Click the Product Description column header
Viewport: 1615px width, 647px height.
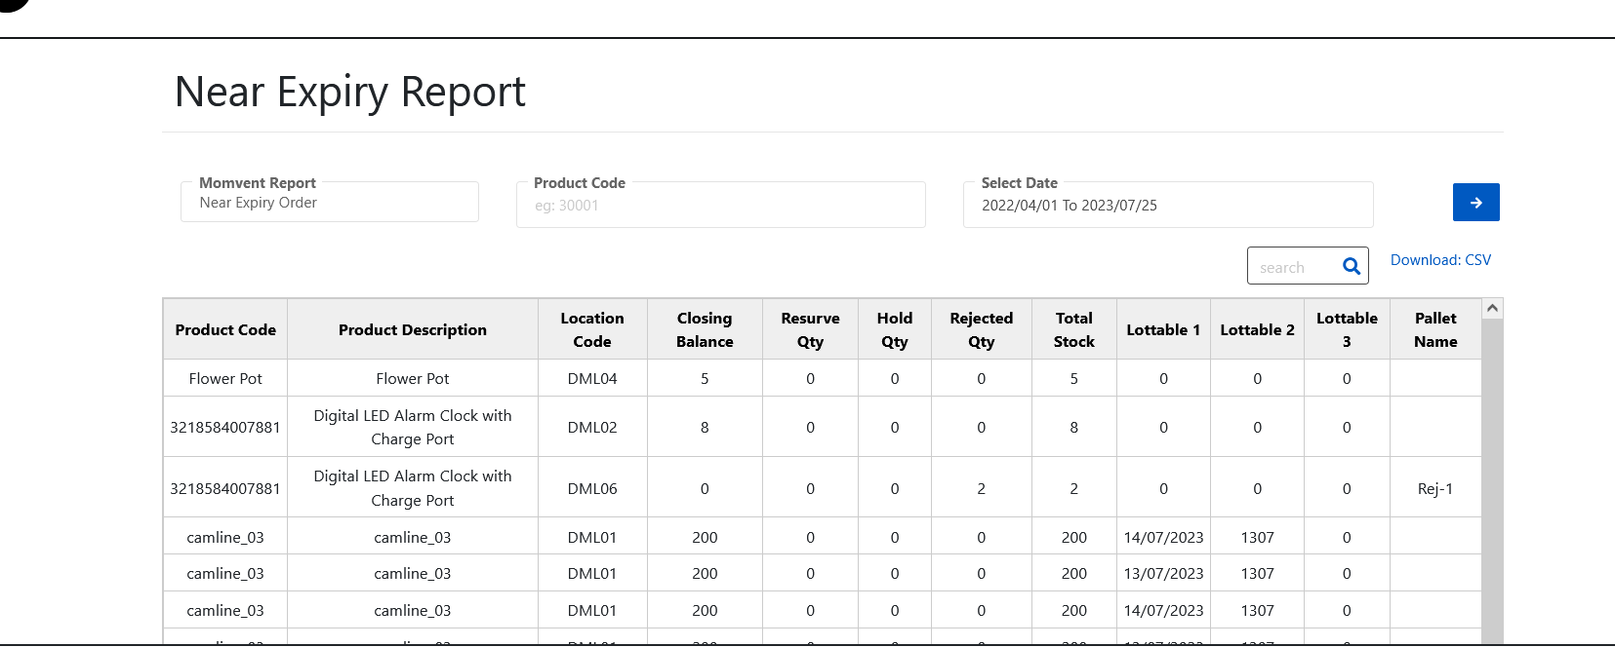click(x=412, y=330)
